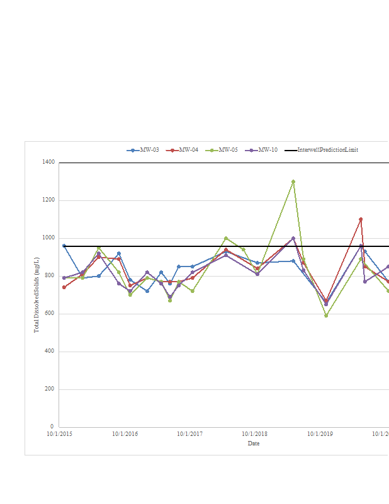
Task: Click the MW-05 peak data point at 1300
Action: click(293, 181)
